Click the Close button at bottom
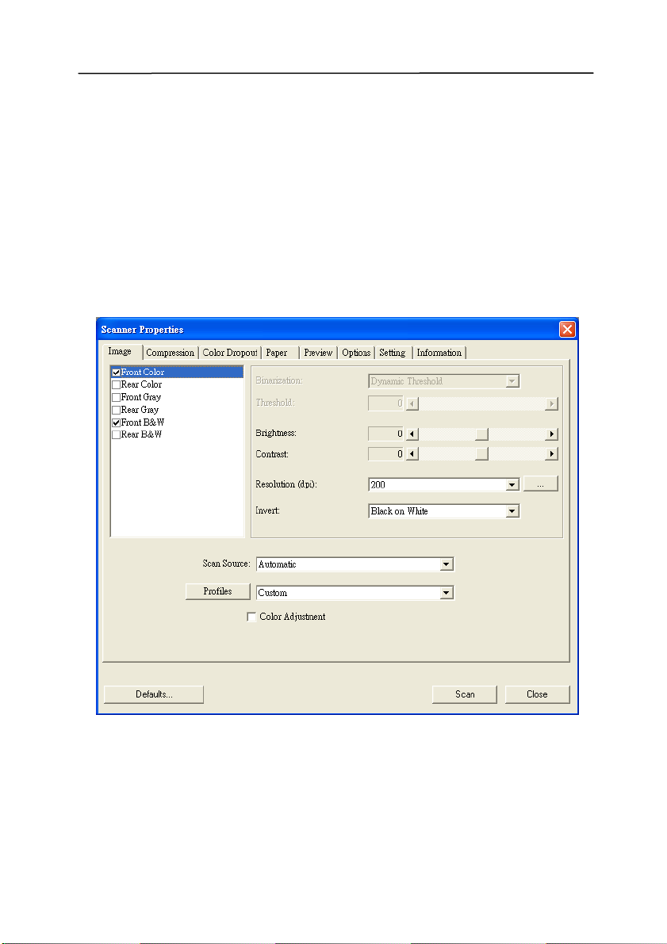The height and width of the screenshot is (944, 667). point(537,695)
